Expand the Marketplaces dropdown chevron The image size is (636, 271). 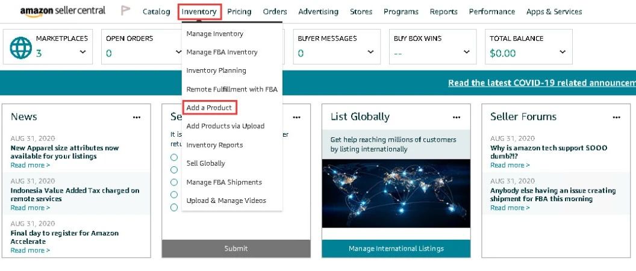pyautogui.click(x=83, y=52)
